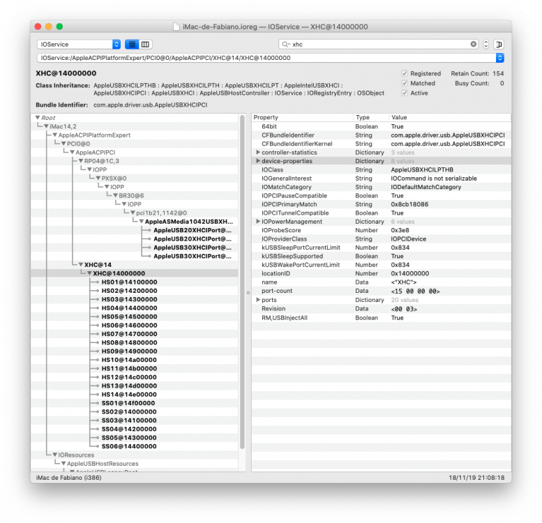
Task: Click in the search field containing 'xhc'
Action: tap(379, 44)
